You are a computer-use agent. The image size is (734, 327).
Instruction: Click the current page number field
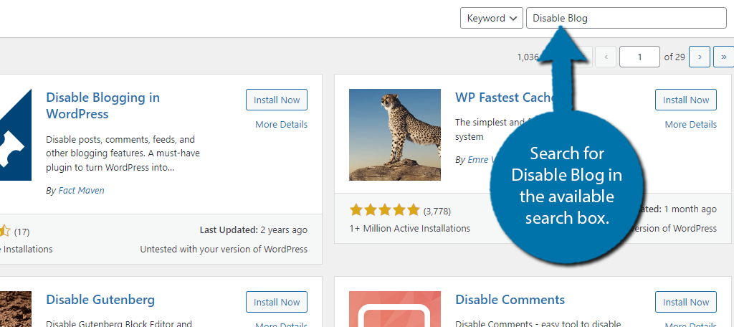(639, 57)
